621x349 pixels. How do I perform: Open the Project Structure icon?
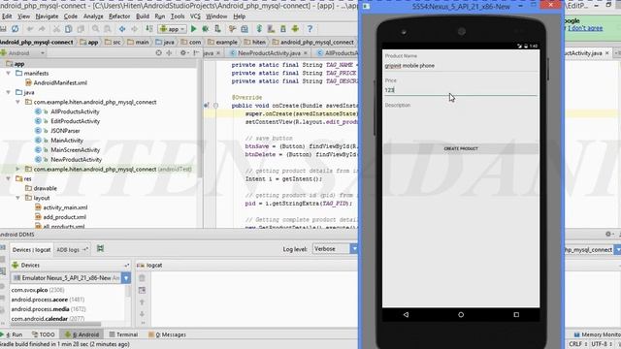pos(245,29)
